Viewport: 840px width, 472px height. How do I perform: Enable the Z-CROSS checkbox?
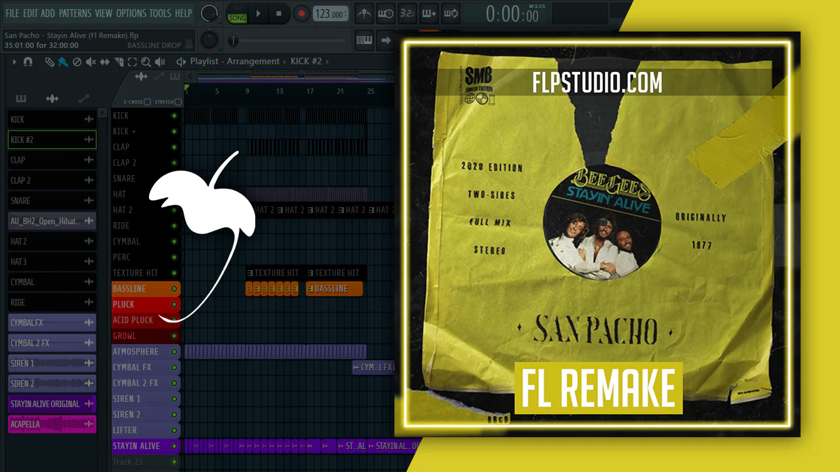[148, 102]
